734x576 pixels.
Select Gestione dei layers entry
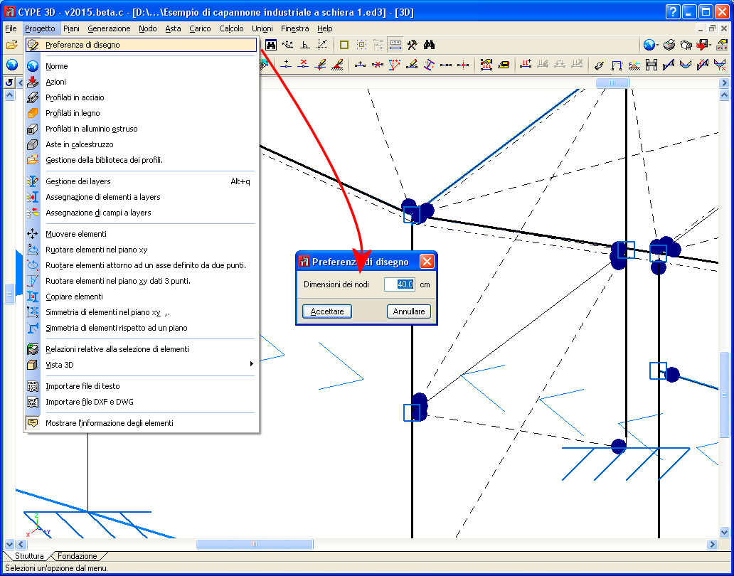(x=141, y=181)
